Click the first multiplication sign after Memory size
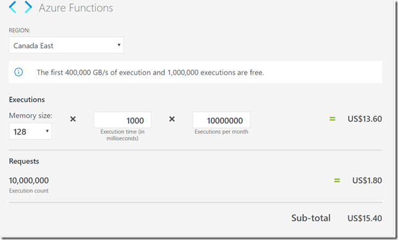The width and height of the screenshot is (398, 240). [x=73, y=119]
